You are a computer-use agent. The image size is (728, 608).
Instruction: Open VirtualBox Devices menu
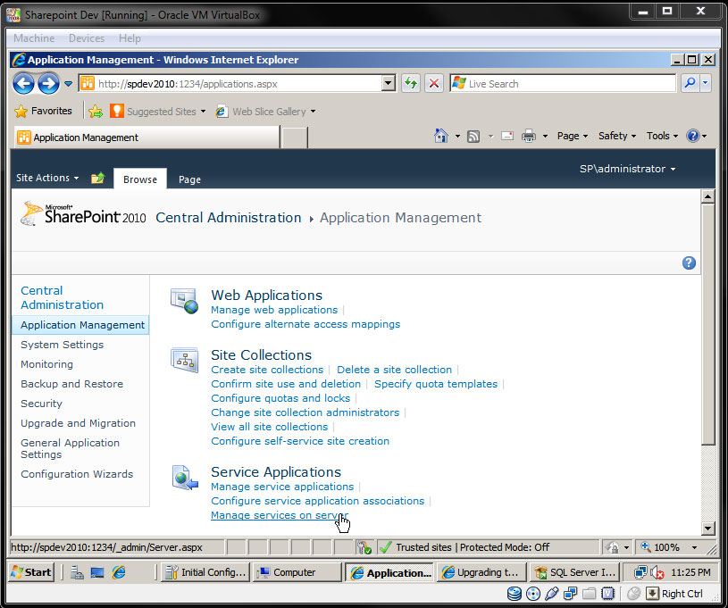pyautogui.click(x=87, y=38)
